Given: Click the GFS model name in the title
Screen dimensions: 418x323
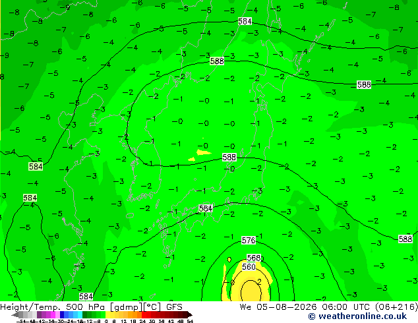Looking at the screenshot, I should 174,307.
